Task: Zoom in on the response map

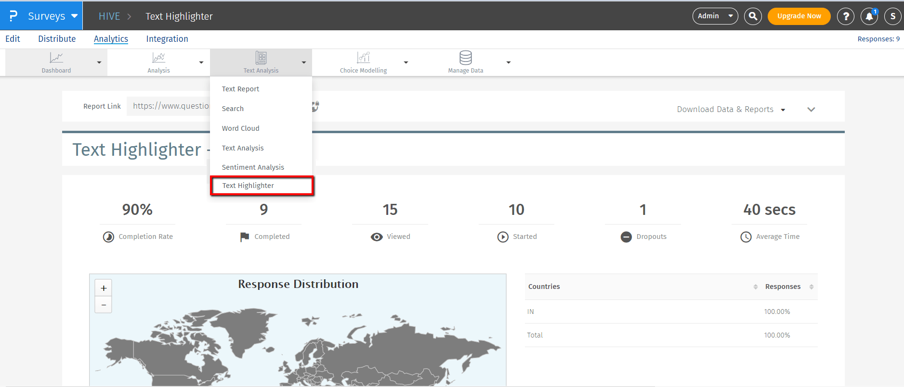Action: click(104, 288)
